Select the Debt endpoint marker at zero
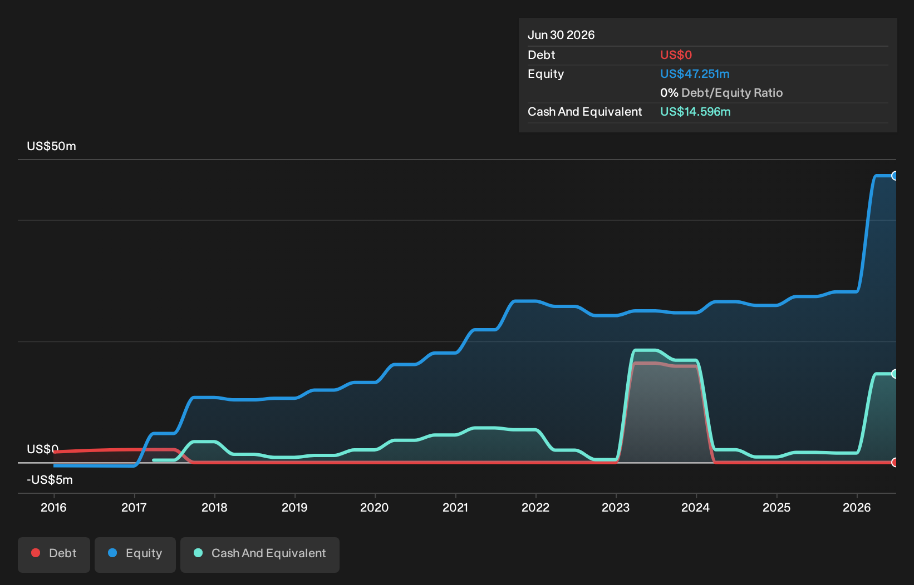The image size is (914, 585). pyautogui.click(x=895, y=462)
